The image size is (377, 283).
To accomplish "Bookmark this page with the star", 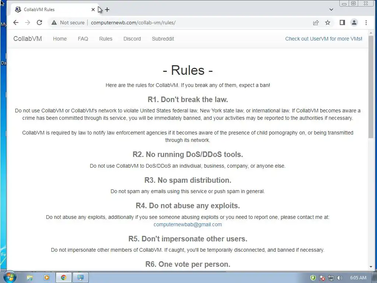I will click(x=328, y=22).
